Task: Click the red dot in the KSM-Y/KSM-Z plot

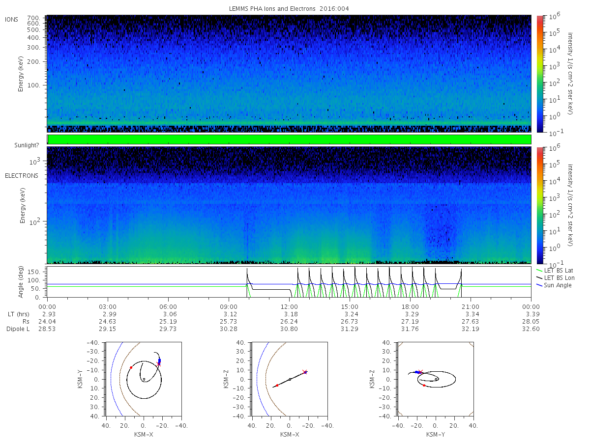Action: (424, 386)
